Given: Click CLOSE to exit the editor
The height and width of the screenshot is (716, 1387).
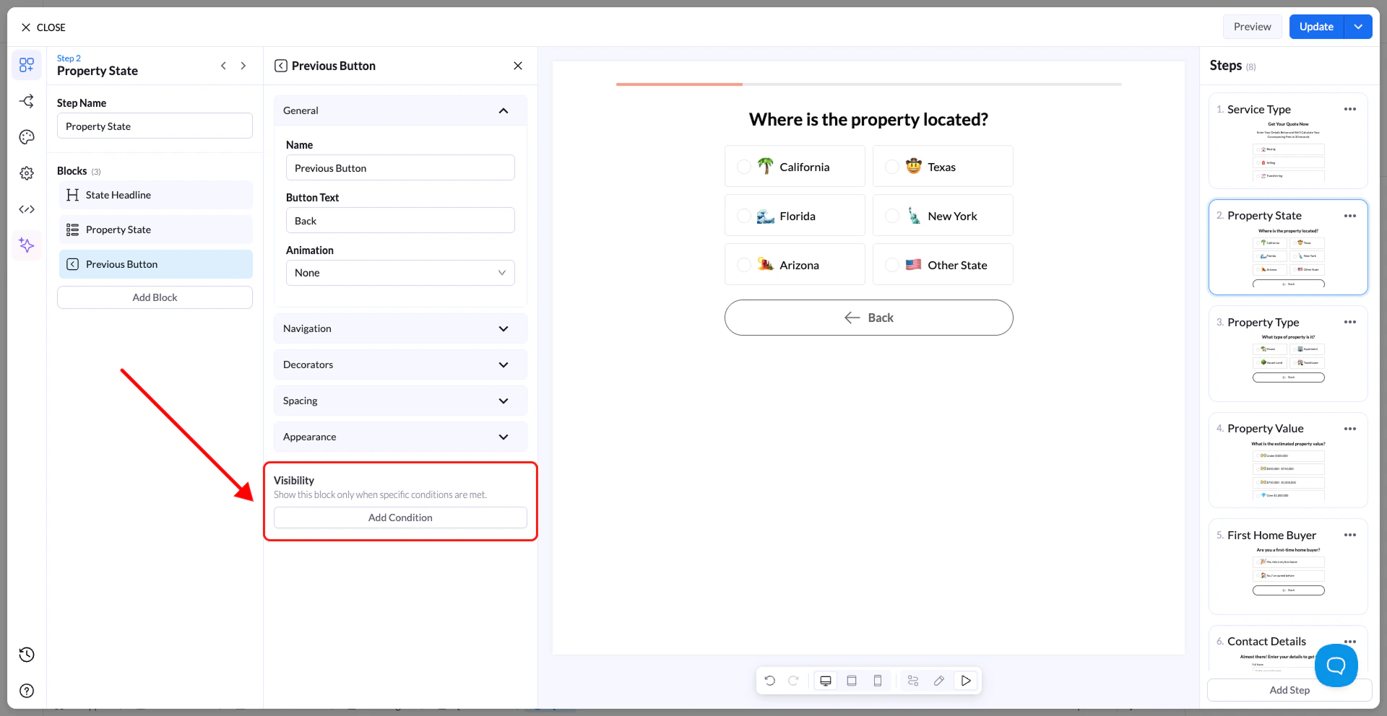Looking at the screenshot, I should [x=43, y=27].
